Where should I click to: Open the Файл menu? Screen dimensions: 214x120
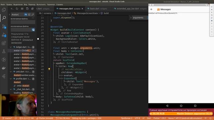[3, 4]
